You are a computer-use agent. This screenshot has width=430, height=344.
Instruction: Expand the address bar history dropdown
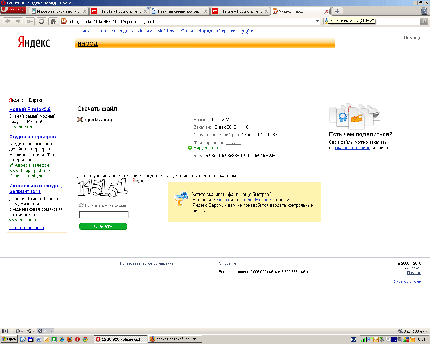click(317, 21)
